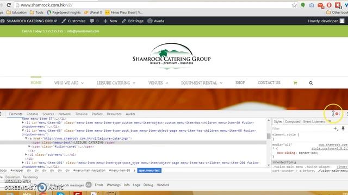Toggle the Errors console filter
The image size is (348, 195).
tap(99, 185)
